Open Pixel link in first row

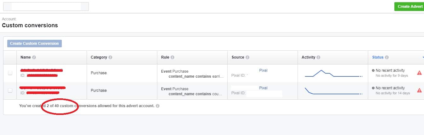pyautogui.click(x=263, y=70)
